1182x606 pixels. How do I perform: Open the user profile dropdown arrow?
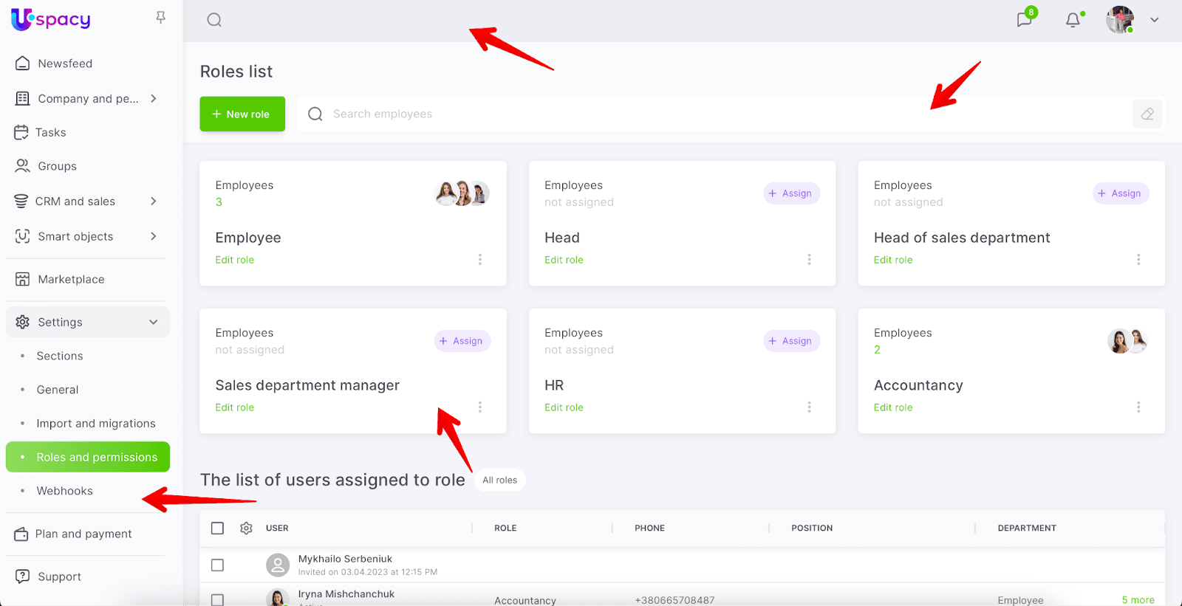(1154, 20)
